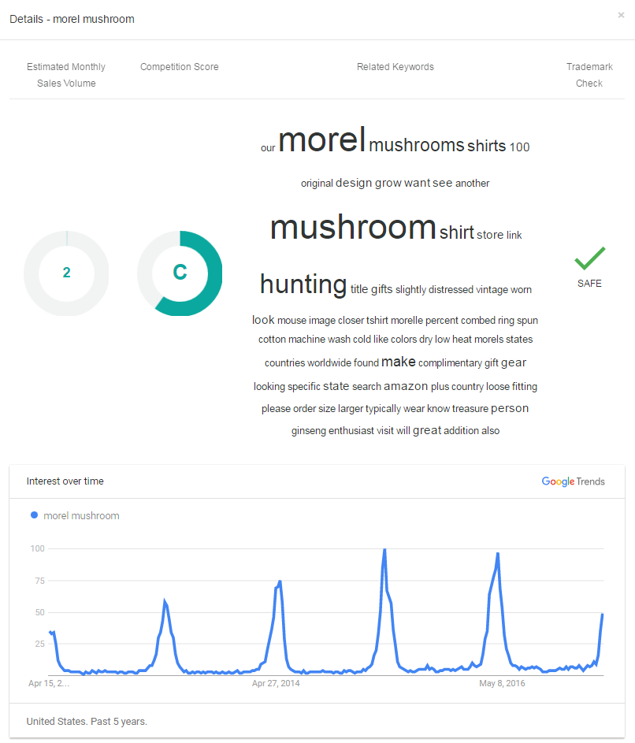635x743 pixels.
Task: Click the Estimated Monthly Sales Volume donut
Action: [66, 273]
